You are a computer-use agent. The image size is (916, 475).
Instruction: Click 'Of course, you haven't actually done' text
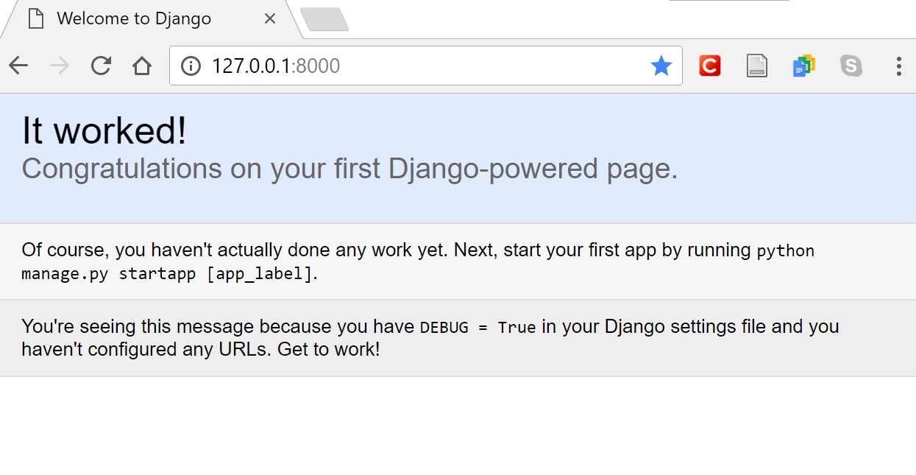(177, 250)
